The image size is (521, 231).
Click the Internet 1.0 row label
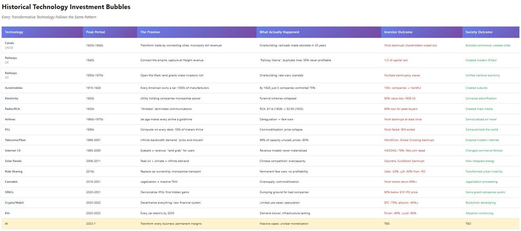coord(13,151)
